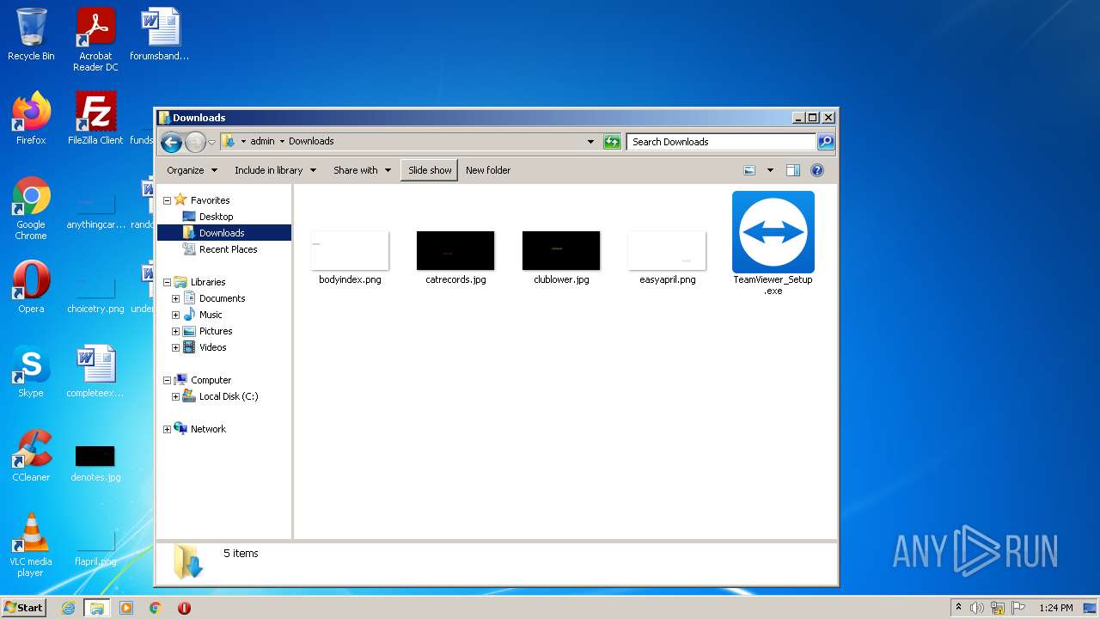Expand the Videos library node

pos(175,347)
